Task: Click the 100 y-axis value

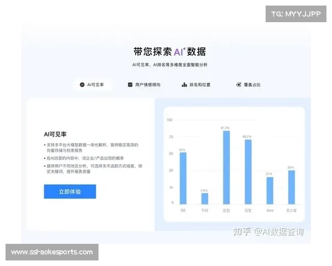Action: pos(169,120)
